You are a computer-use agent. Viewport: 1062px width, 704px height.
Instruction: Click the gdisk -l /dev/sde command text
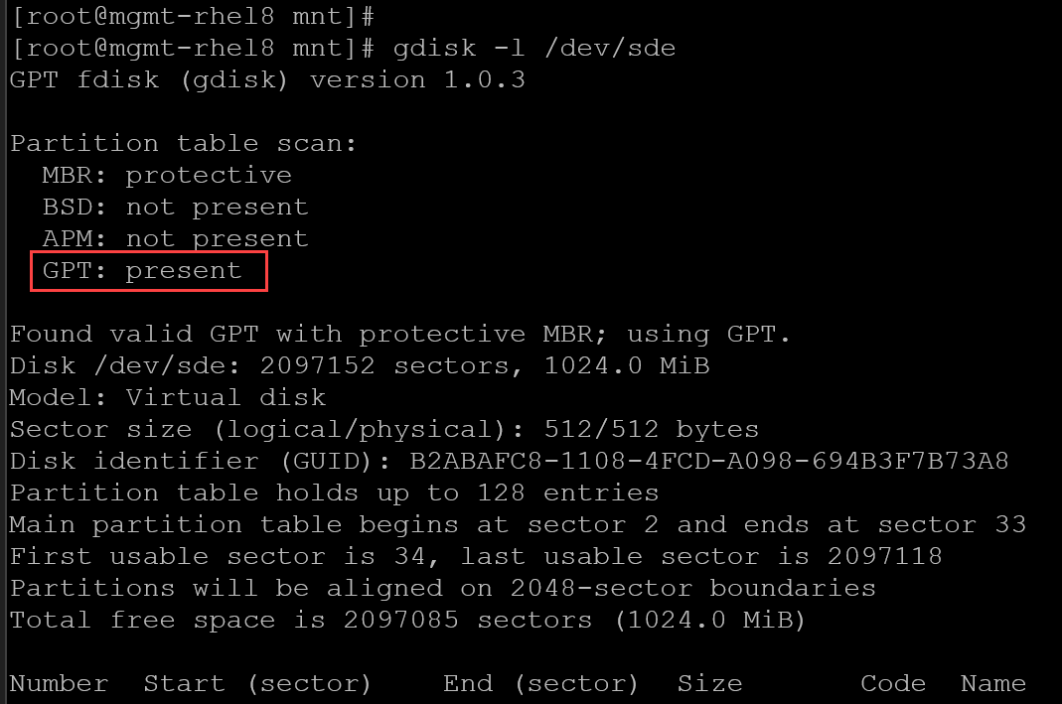click(533, 48)
